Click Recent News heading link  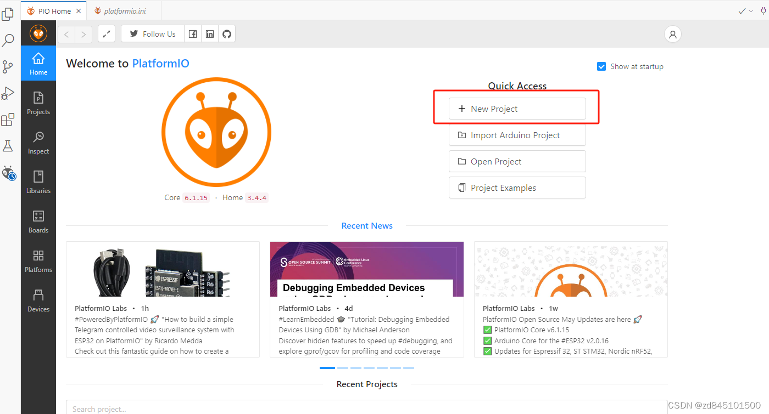click(367, 226)
